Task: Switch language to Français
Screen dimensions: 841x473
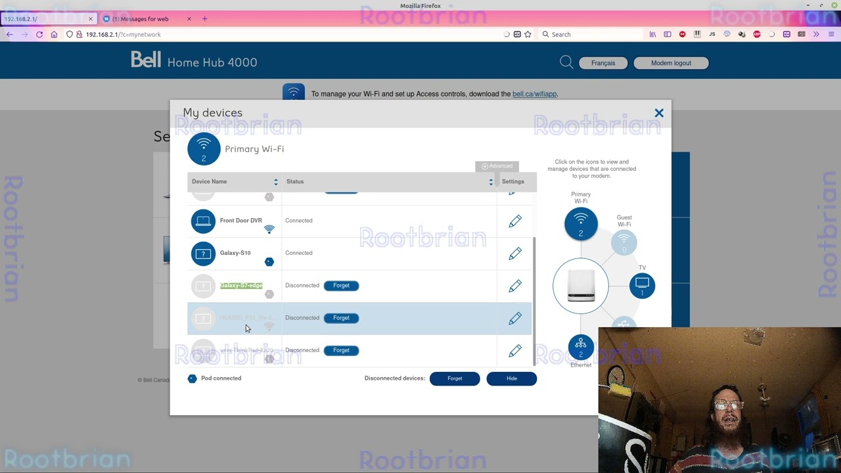Action: (x=603, y=63)
